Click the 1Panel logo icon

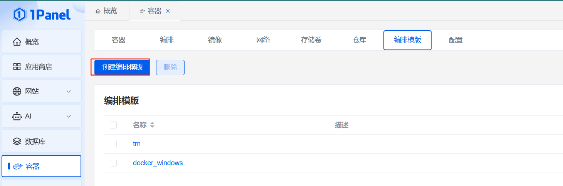pos(19,14)
